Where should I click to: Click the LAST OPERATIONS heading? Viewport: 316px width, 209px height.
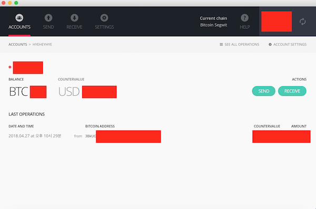tap(27, 114)
